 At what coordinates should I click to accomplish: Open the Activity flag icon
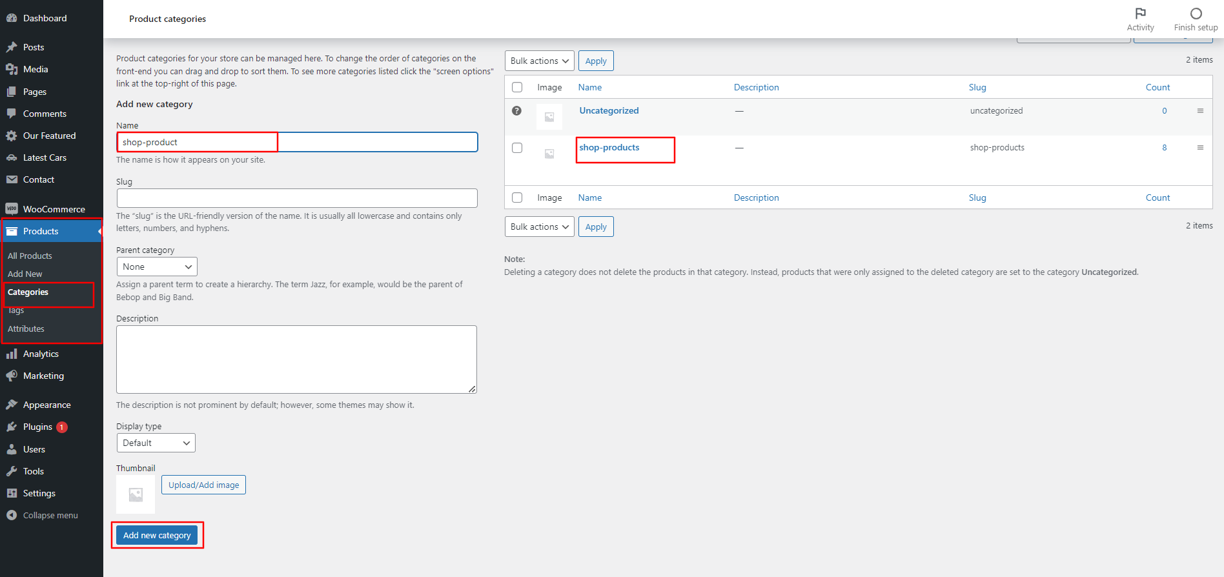point(1140,14)
